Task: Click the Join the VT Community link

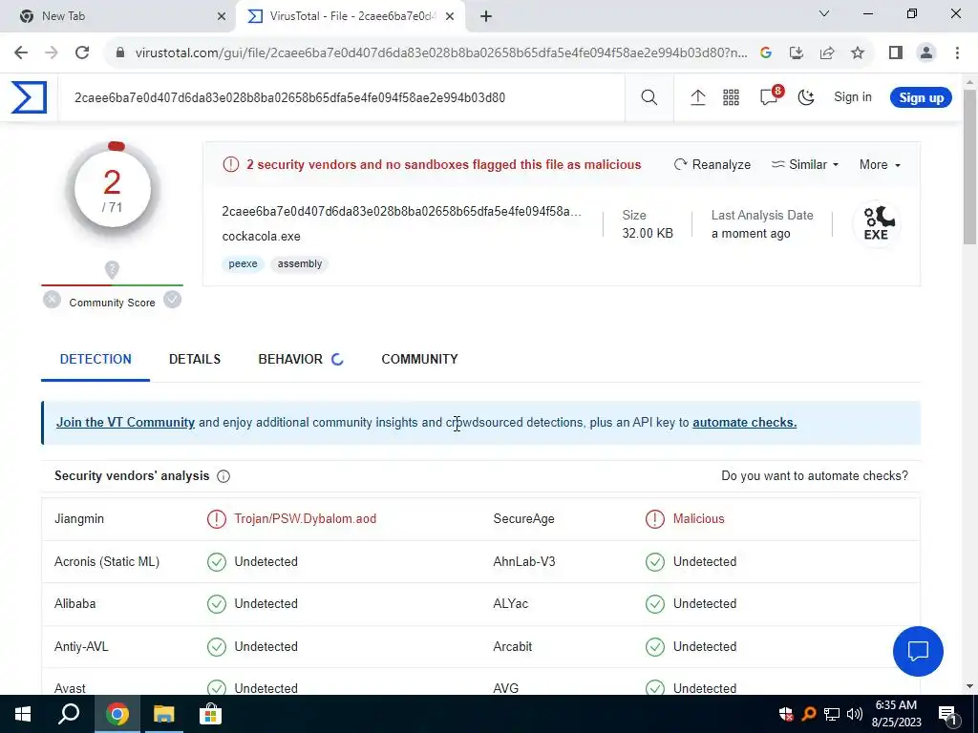Action: coord(125,422)
